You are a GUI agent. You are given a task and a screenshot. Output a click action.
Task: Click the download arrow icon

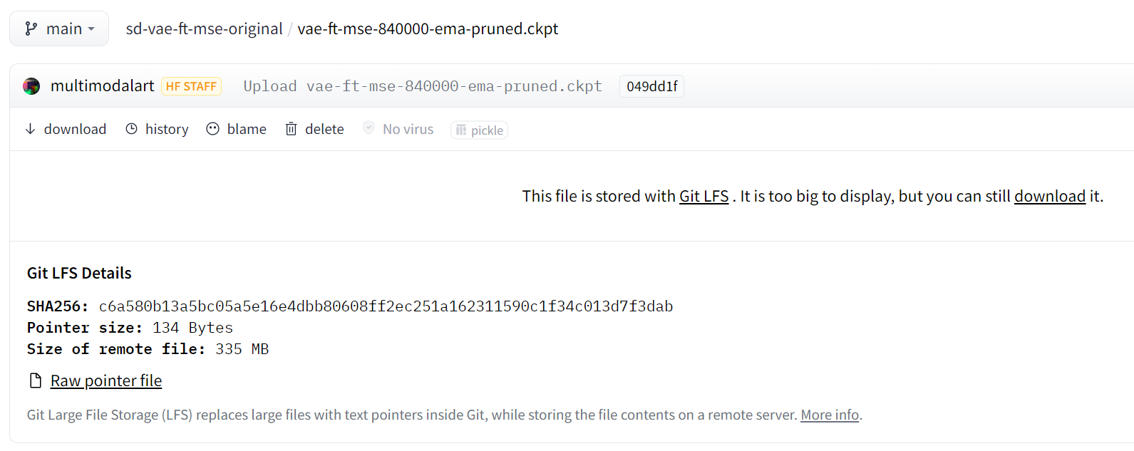[30, 129]
